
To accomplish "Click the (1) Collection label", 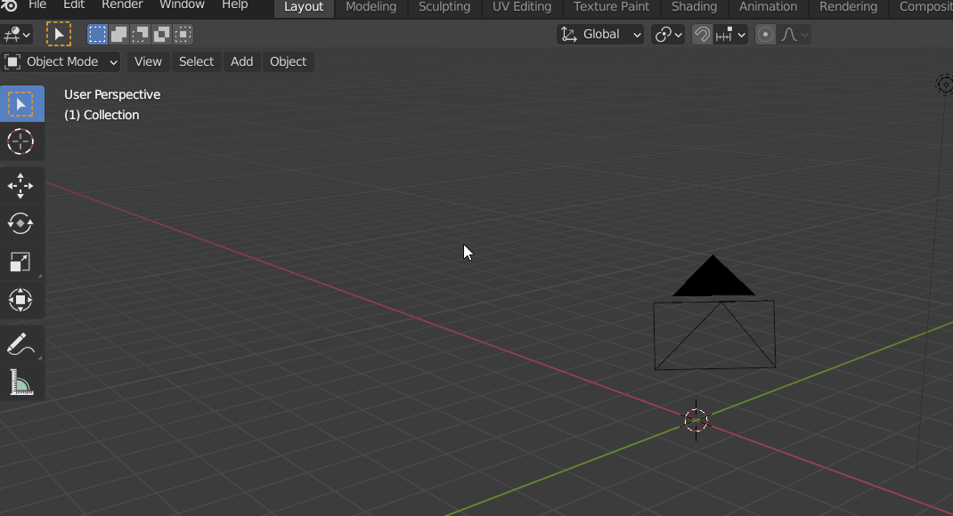I will click(102, 116).
